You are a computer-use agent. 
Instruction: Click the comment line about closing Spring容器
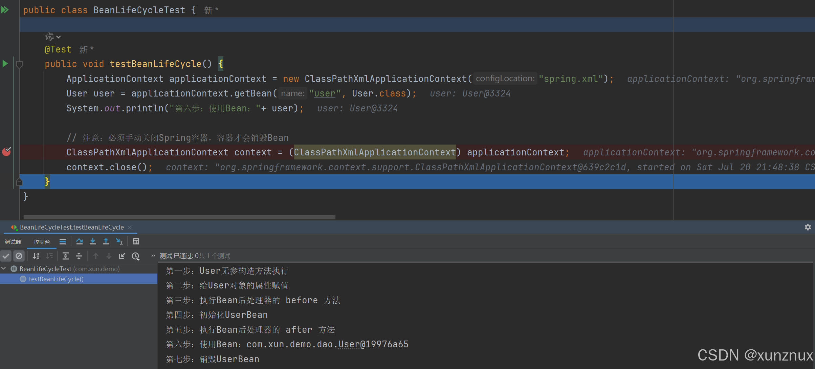(178, 138)
